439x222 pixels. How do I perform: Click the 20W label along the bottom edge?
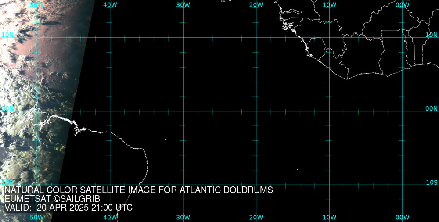[256, 217]
